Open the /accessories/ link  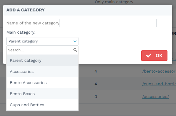(155, 97)
